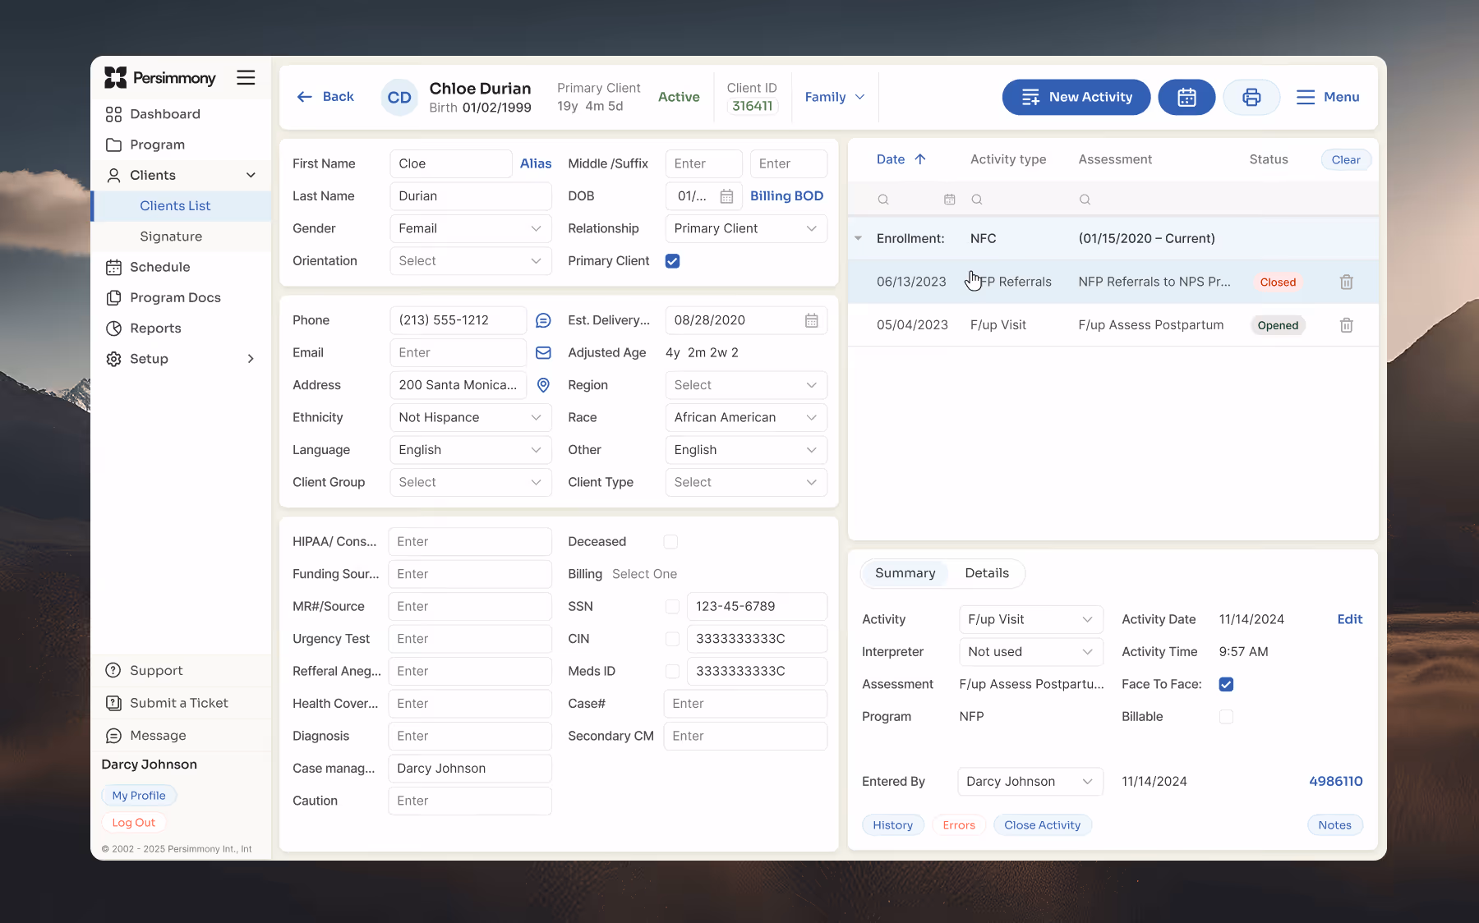Viewport: 1479px width, 923px height.
Task: Click the address map pin icon
Action: [543, 385]
